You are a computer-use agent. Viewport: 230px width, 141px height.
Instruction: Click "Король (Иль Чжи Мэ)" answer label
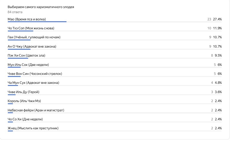pyautogui.click(x=26, y=101)
